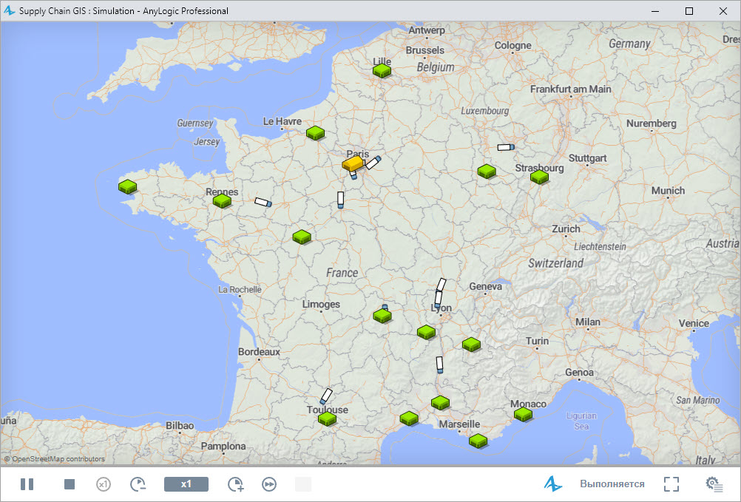
Task: Reset speed with the circled x1 icon
Action: point(104,484)
